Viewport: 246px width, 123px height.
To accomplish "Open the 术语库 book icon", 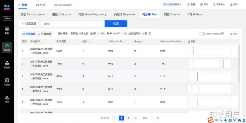I will coord(7,80).
